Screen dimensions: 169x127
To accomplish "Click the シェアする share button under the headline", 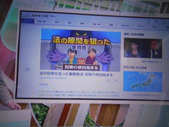I will (x=113, y=80).
